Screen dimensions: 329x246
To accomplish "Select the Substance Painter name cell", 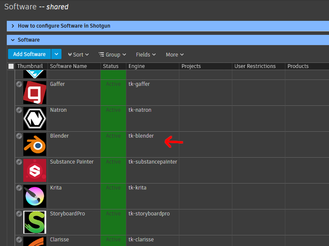I will (x=74, y=170).
